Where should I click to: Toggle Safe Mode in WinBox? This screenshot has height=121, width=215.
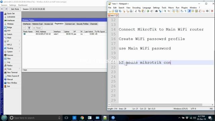coord(15,9)
